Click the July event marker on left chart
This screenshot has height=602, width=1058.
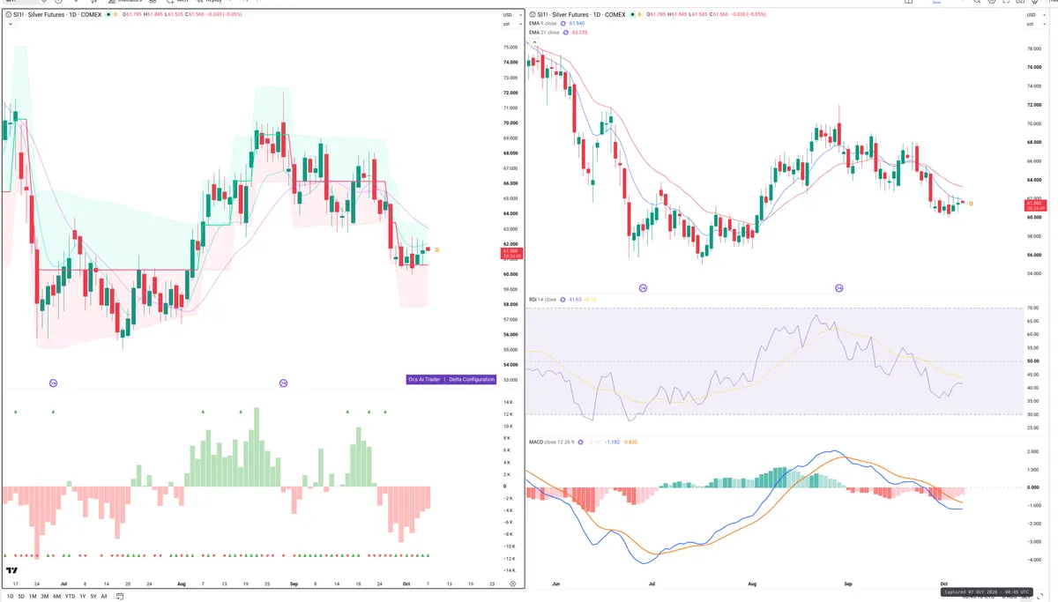53,383
